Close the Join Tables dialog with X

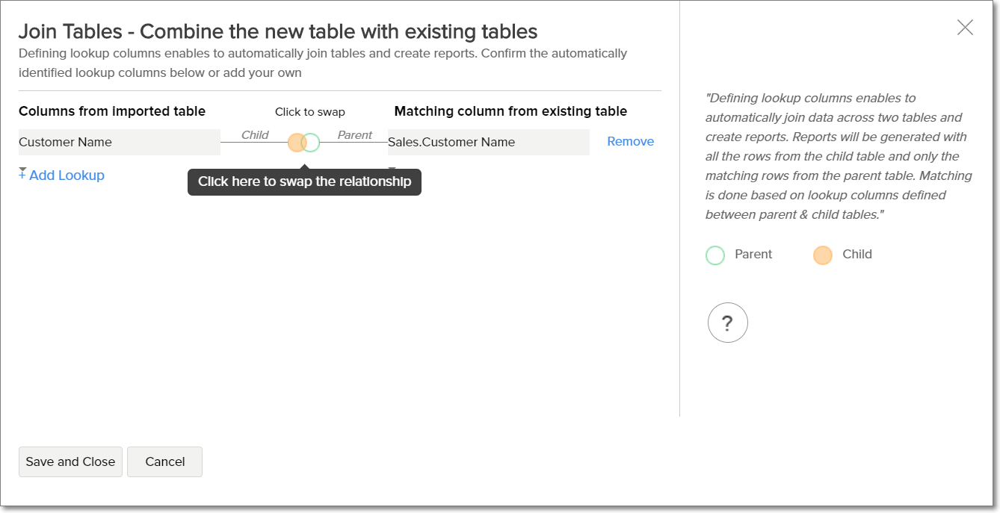coord(965,28)
